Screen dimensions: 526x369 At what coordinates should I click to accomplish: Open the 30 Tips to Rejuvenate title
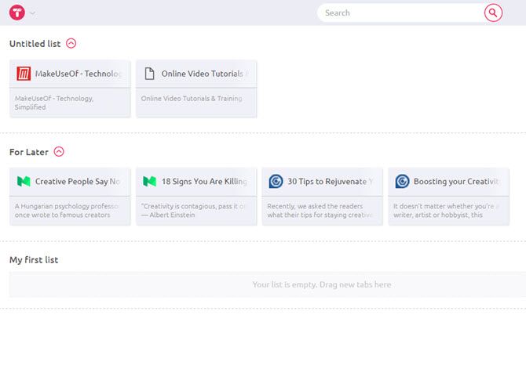(x=331, y=182)
